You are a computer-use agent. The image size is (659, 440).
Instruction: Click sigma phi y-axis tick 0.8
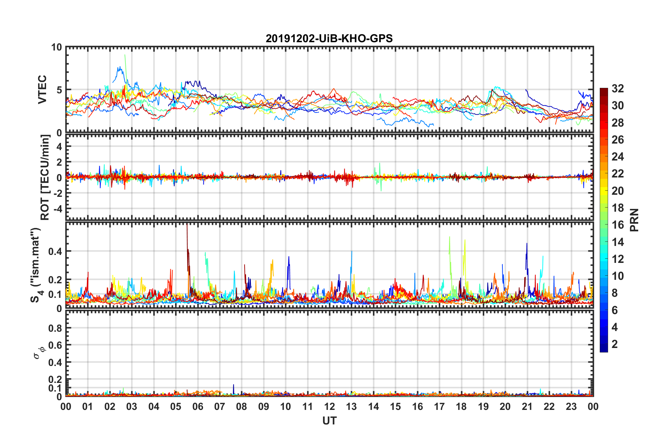[x=55, y=328]
